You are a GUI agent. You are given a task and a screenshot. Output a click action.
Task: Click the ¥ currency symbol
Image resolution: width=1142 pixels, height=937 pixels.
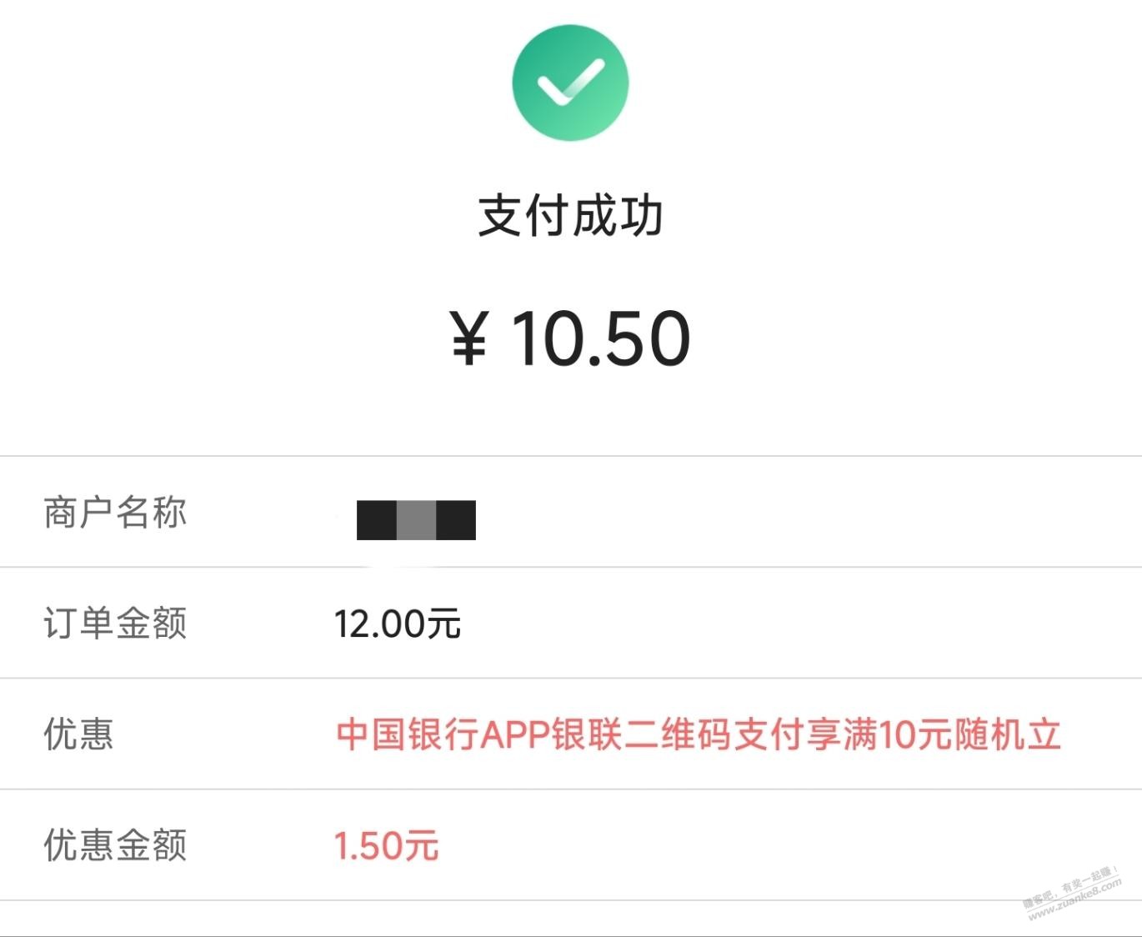(468, 338)
